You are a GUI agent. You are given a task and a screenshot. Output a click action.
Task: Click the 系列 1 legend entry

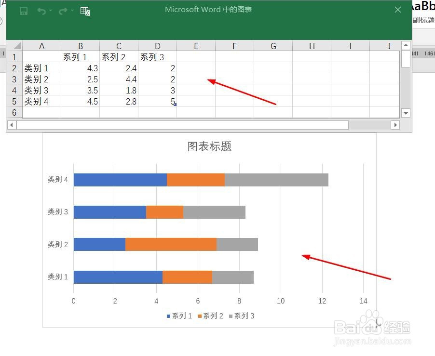click(x=179, y=316)
